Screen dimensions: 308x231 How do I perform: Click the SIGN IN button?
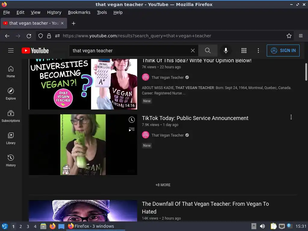[x=283, y=51]
